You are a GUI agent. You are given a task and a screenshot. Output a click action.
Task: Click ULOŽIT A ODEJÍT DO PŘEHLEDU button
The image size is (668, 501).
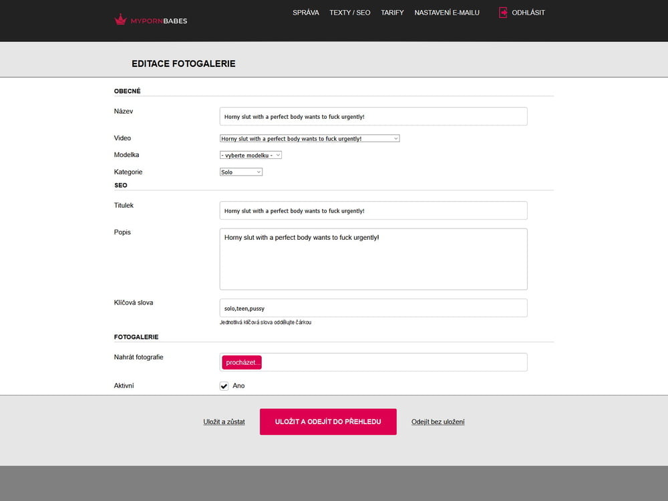coord(328,421)
